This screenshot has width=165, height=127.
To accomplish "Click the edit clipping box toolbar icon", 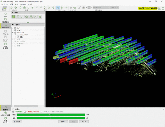I will 75,8.
